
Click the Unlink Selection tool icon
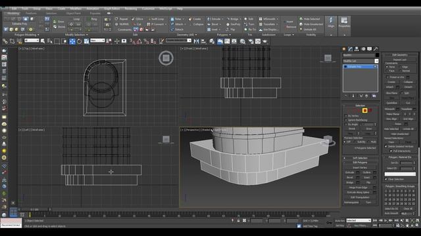point(12,41)
